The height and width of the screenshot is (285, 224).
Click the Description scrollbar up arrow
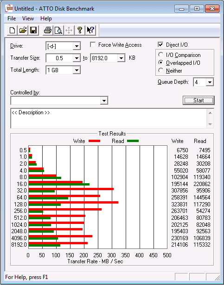coord(210,113)
